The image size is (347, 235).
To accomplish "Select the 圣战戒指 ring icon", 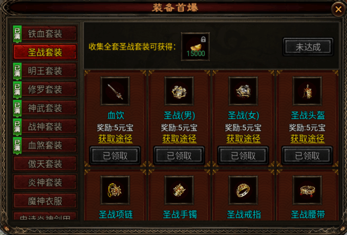I will coord(243,190).
